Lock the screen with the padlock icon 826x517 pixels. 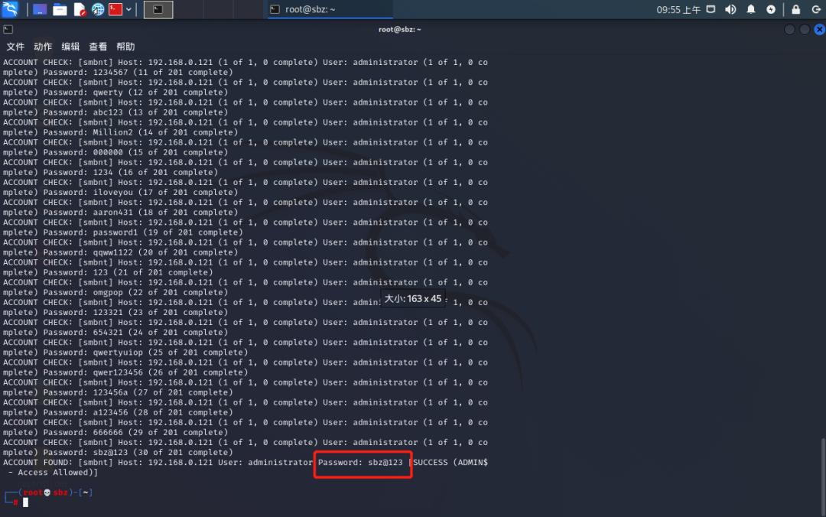coord(796,9)
